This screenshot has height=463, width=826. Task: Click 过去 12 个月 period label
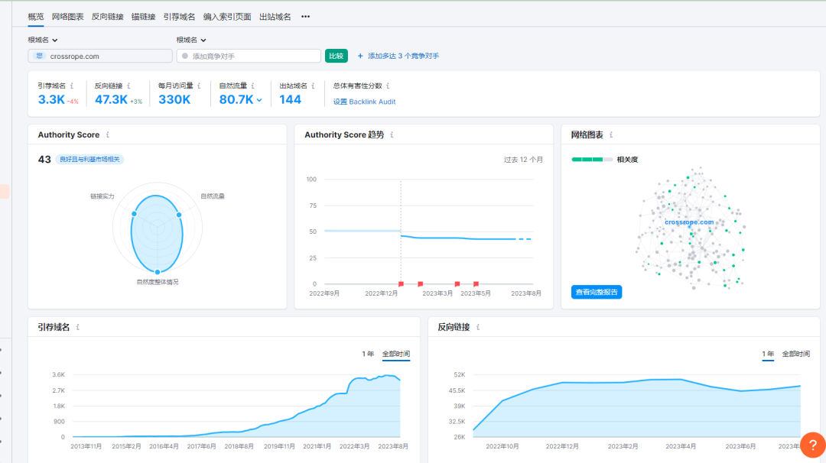(523, 160)
